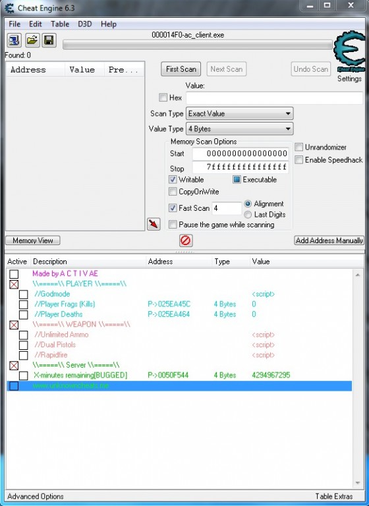Toggle the Executable checkbox
369x506 pixels.
point(237,180)
